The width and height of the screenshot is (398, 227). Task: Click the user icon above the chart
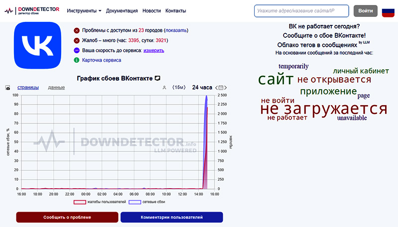[164, 88]
